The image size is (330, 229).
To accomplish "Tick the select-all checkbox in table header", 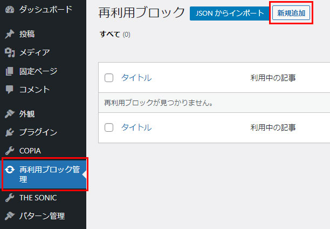I will pyautogui.click(x=109, y=78).
